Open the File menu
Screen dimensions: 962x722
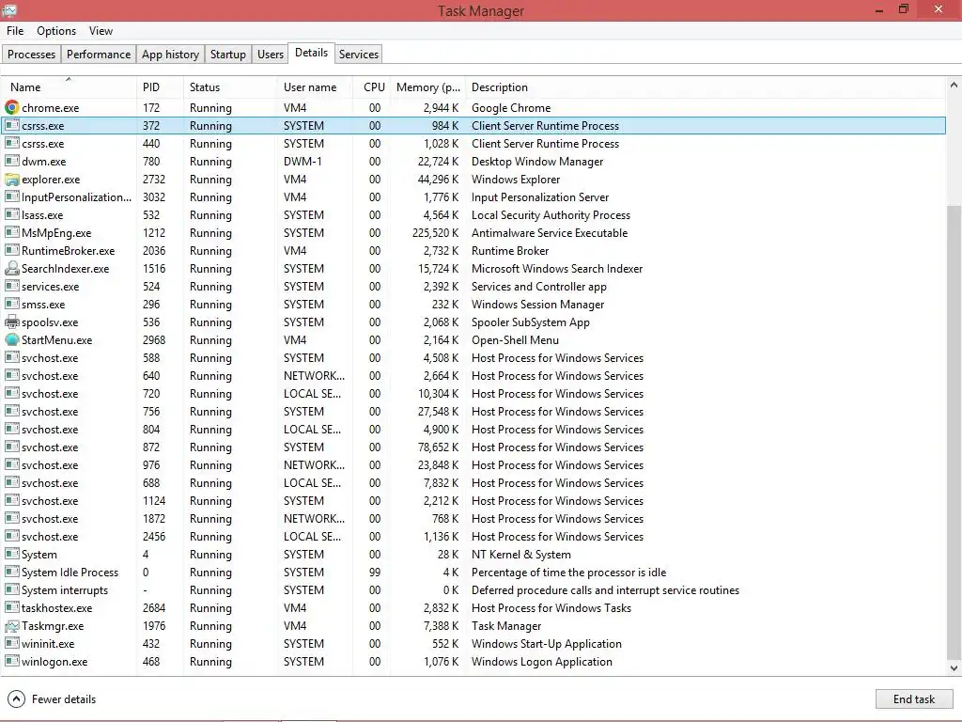[x=15, y=31]
